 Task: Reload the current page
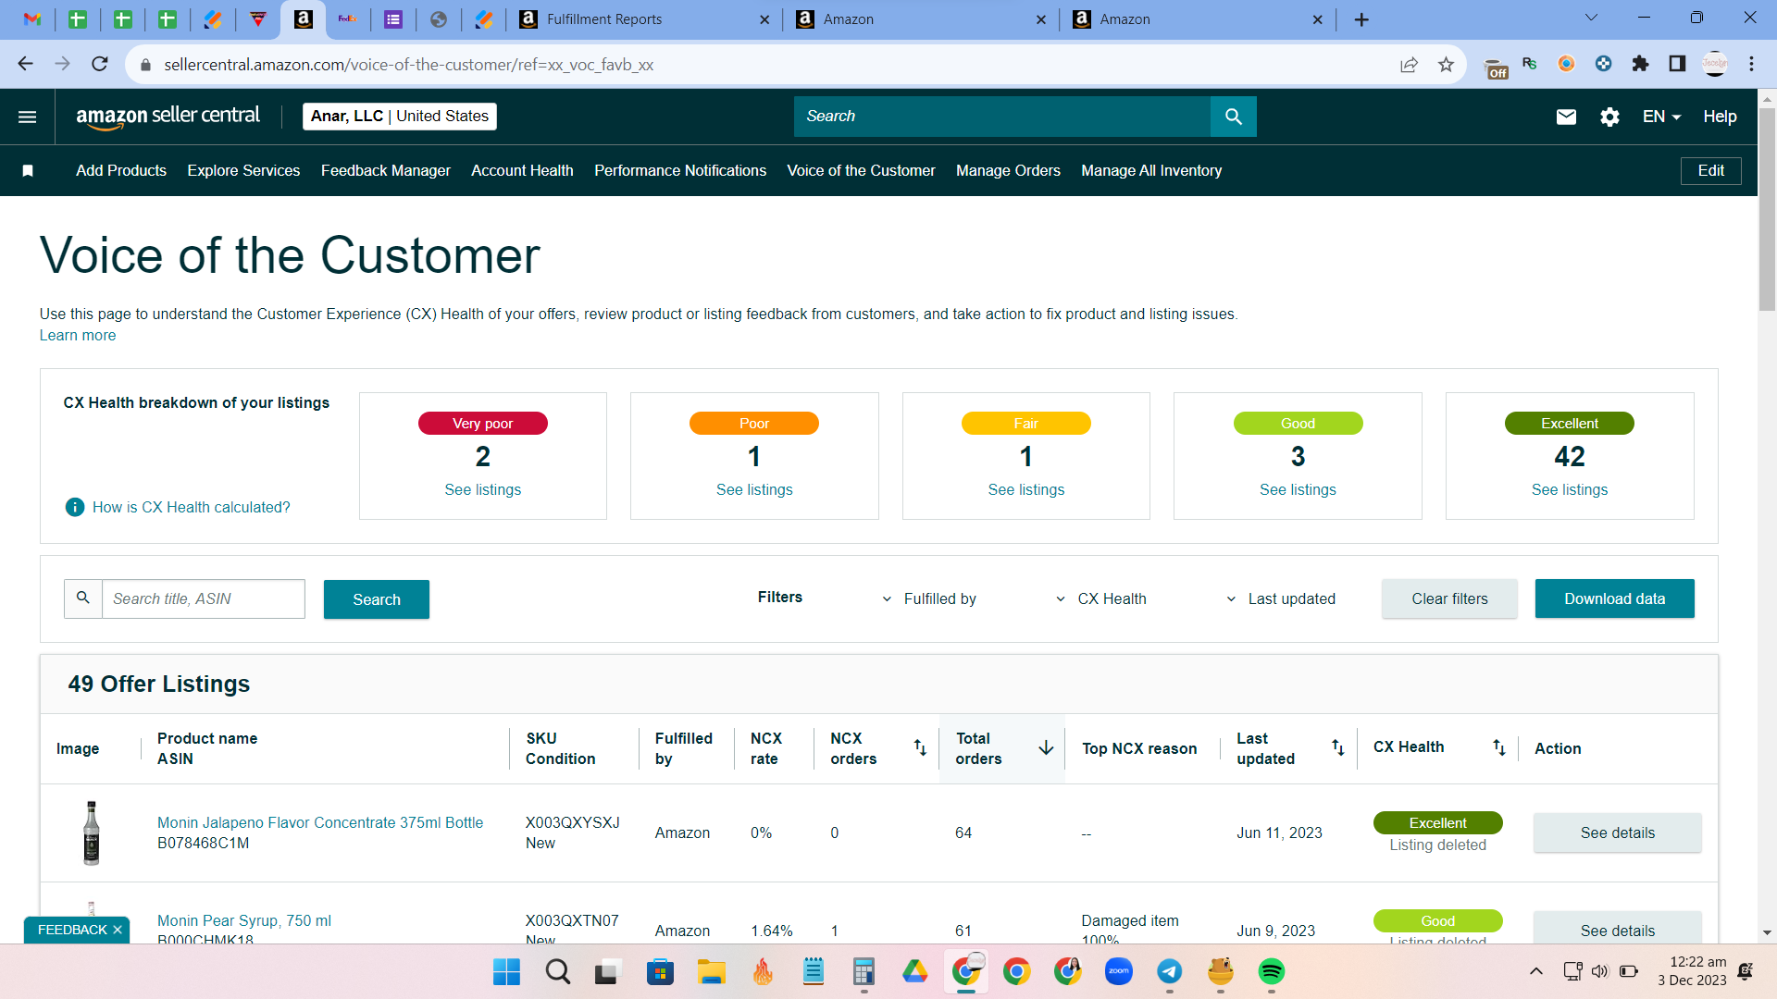[x=100, y=64]
